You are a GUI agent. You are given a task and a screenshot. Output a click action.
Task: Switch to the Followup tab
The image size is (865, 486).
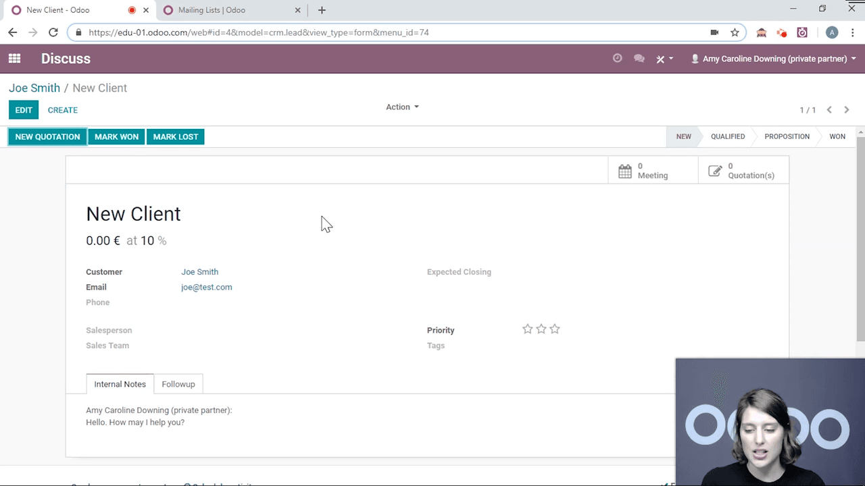[x=178, y=384]
